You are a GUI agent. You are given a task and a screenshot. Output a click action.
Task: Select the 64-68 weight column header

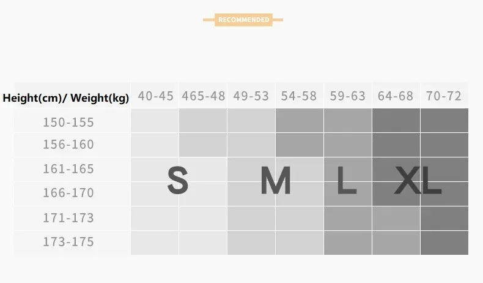tap(396, 96)
